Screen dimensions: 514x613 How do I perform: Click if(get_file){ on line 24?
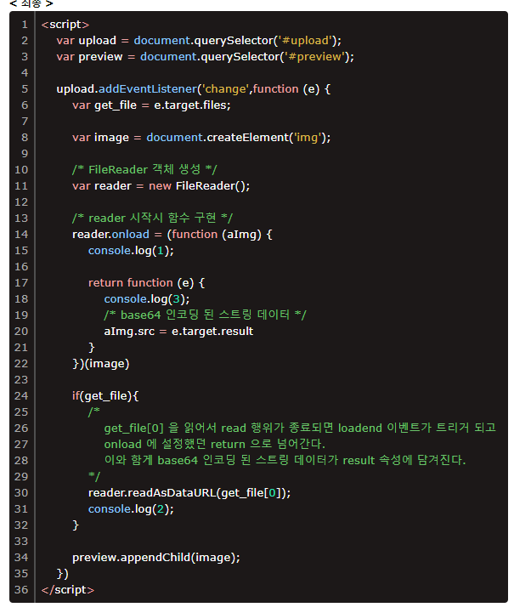coord(105,396)
